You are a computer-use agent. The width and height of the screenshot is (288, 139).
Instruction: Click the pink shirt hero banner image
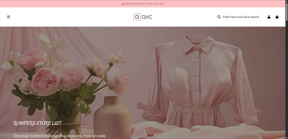143,83
